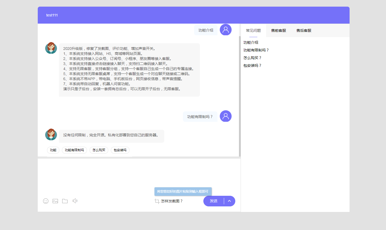Click the line 4、支持无限客服 in the reply
Image resolution: width=386 pixels, height=230 pixels.
coord(129,69)
